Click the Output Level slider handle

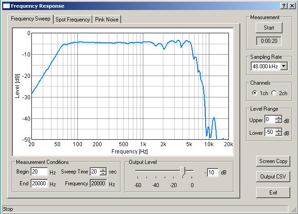click(183, 171)
